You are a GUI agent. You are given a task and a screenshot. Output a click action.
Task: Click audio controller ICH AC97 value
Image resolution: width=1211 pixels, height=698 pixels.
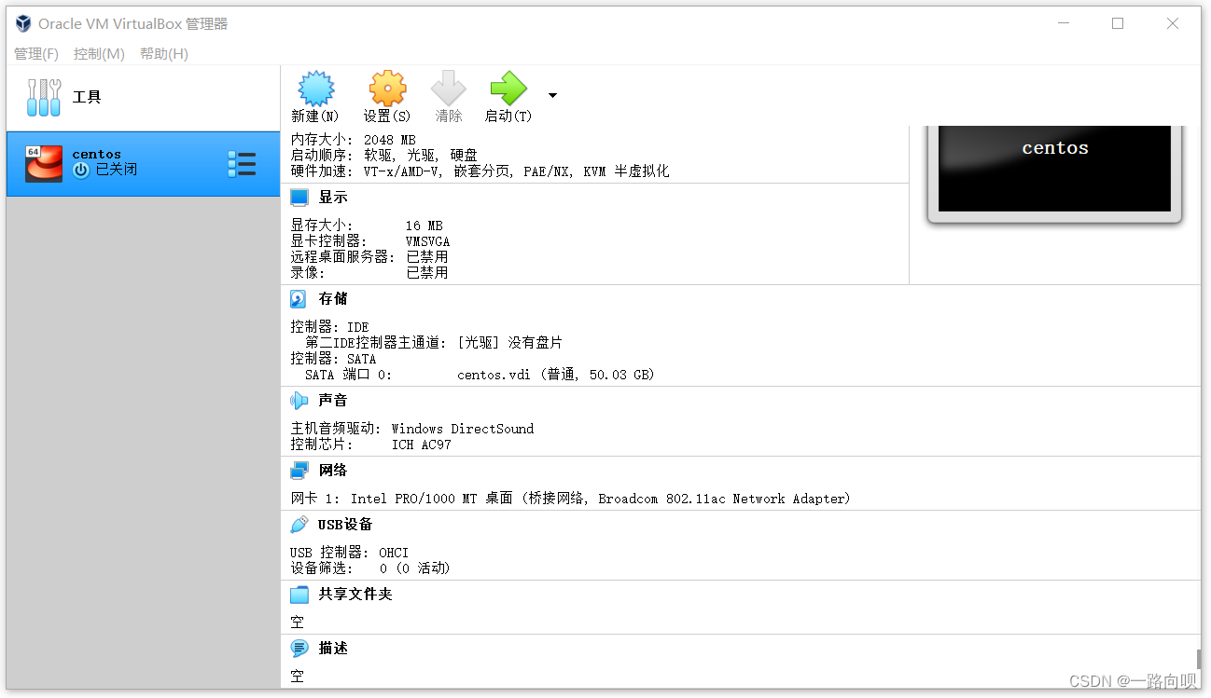click(422, 445)
